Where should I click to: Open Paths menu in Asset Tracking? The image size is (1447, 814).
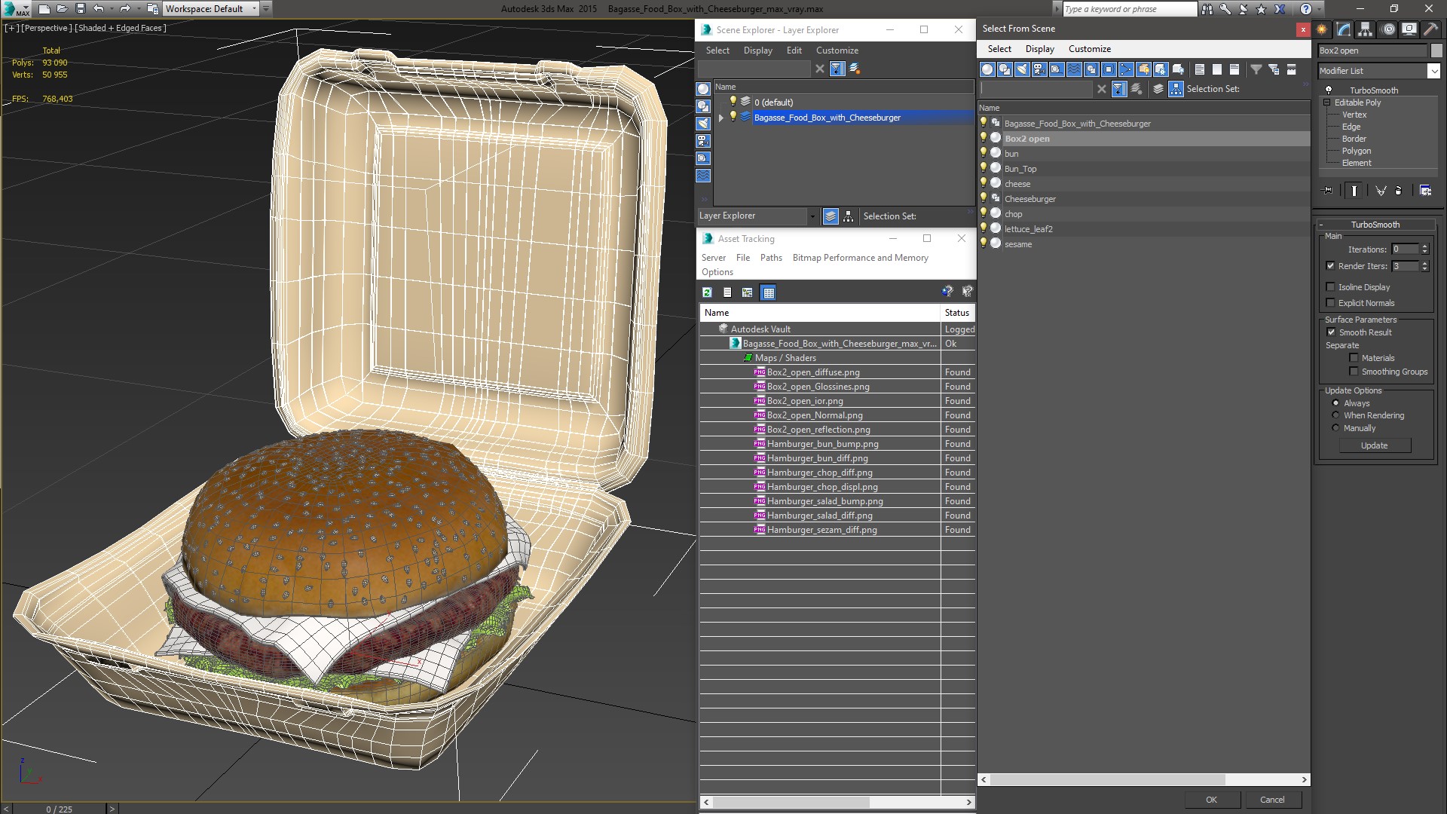click(771, 258)
